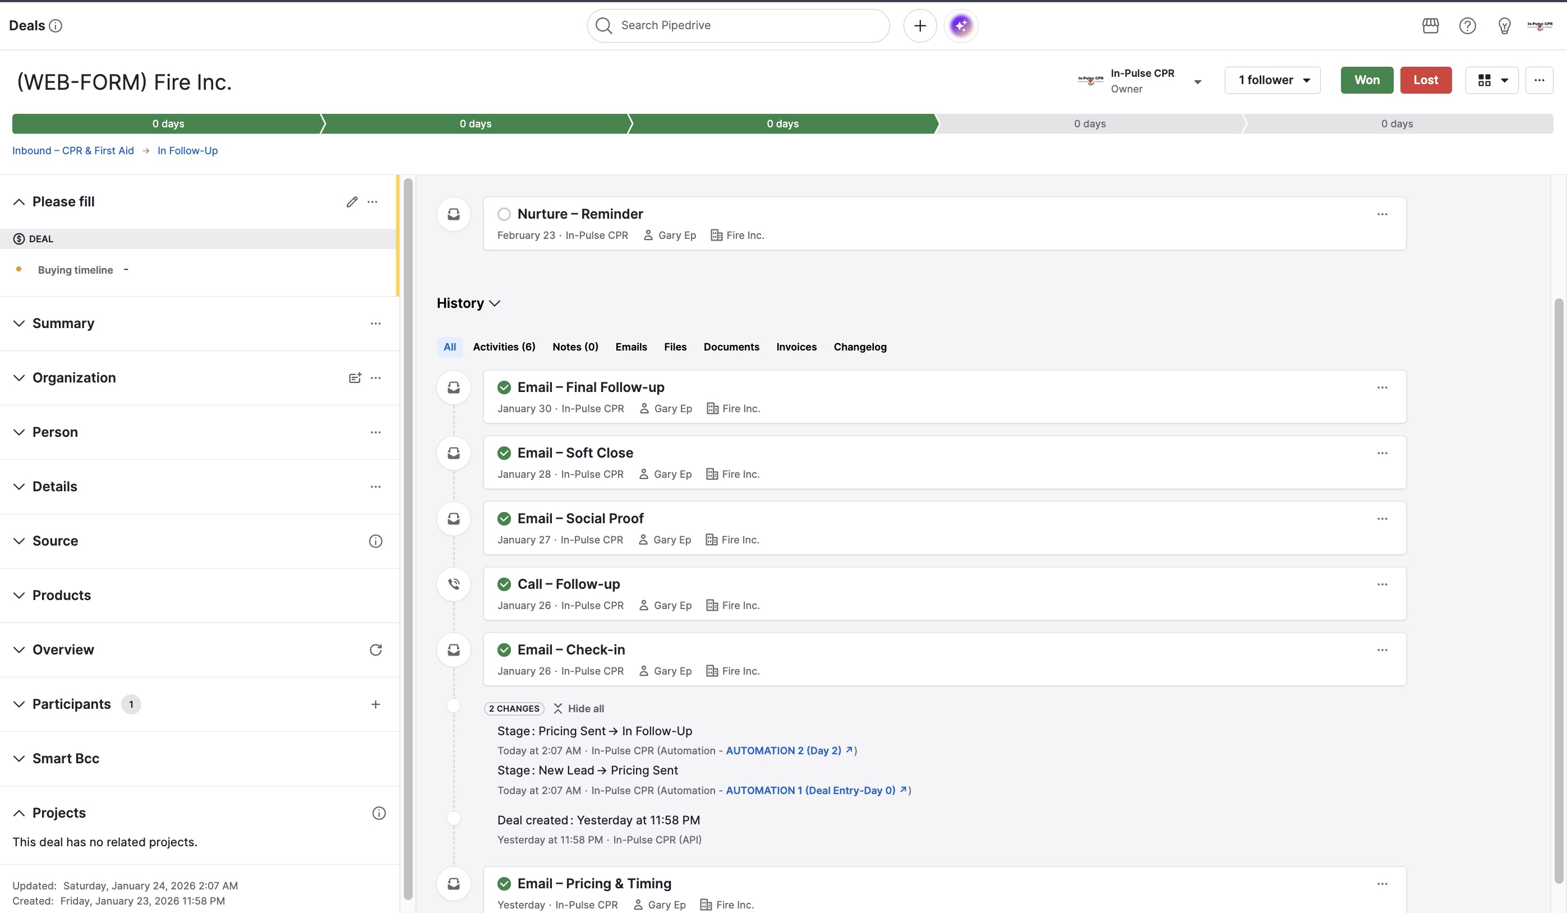The width and height of the screenshot is (1567, 913).
Task: Switch to the Files tab
Action: click(675, 347)
